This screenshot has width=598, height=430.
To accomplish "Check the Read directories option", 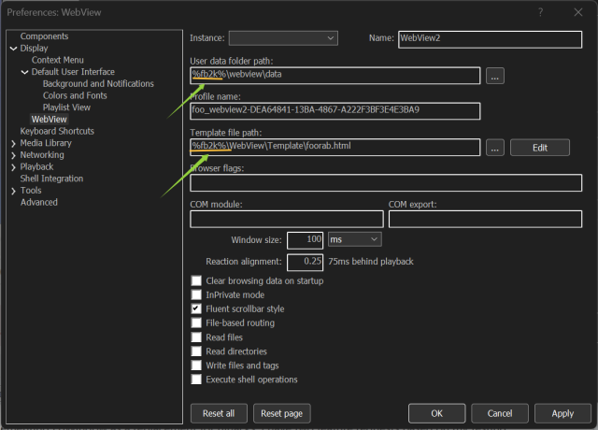I will click(196, 351).
